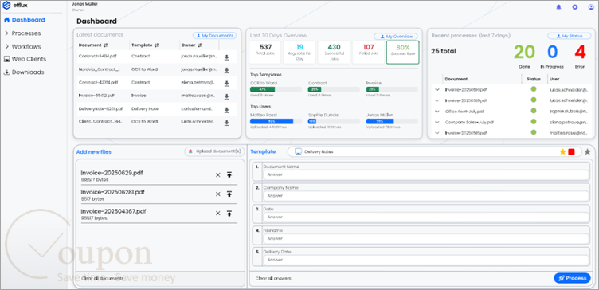The height and width of the screenshot is (290, 599).
Task: Click the blue Process button
Action: tap(572, 278)
